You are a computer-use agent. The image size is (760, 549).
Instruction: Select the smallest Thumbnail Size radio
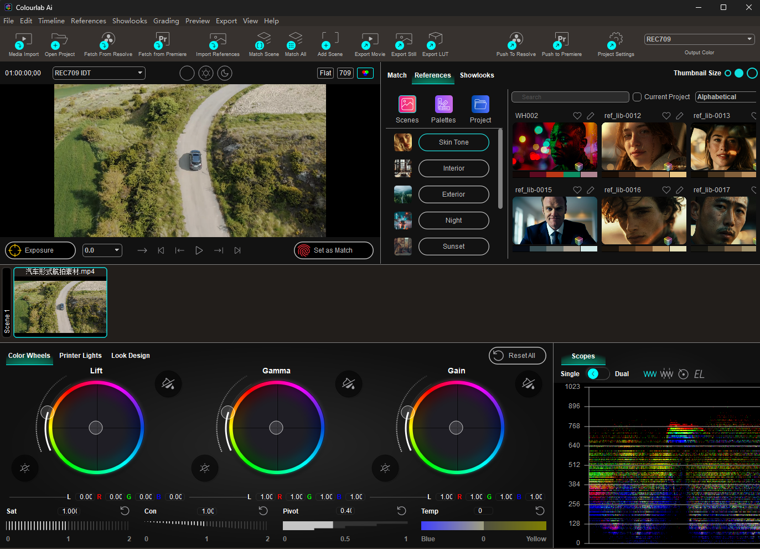(x=728, y=73)
